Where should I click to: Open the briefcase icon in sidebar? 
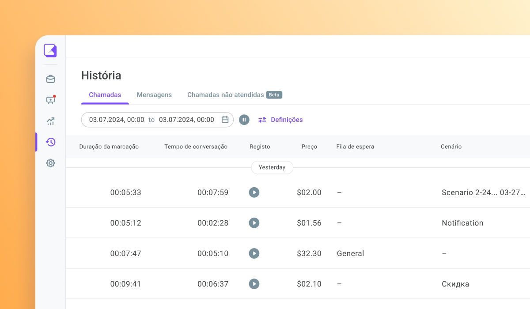[x=50, y=79]
